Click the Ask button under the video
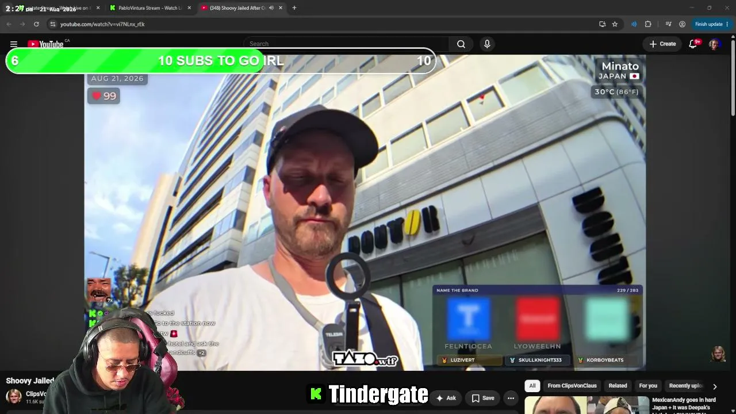This screenshot has height=414, width=736. coord(446,398)
